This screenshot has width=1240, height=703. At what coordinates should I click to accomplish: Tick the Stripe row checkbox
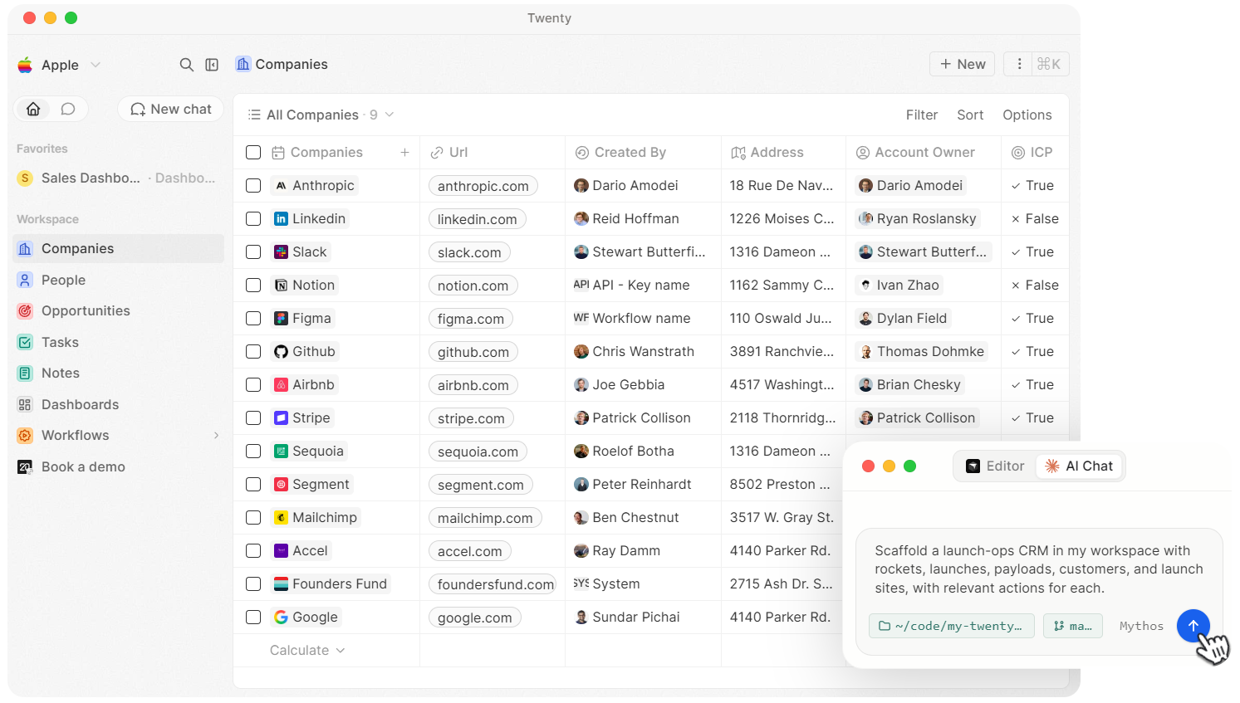tap(253, 418)
